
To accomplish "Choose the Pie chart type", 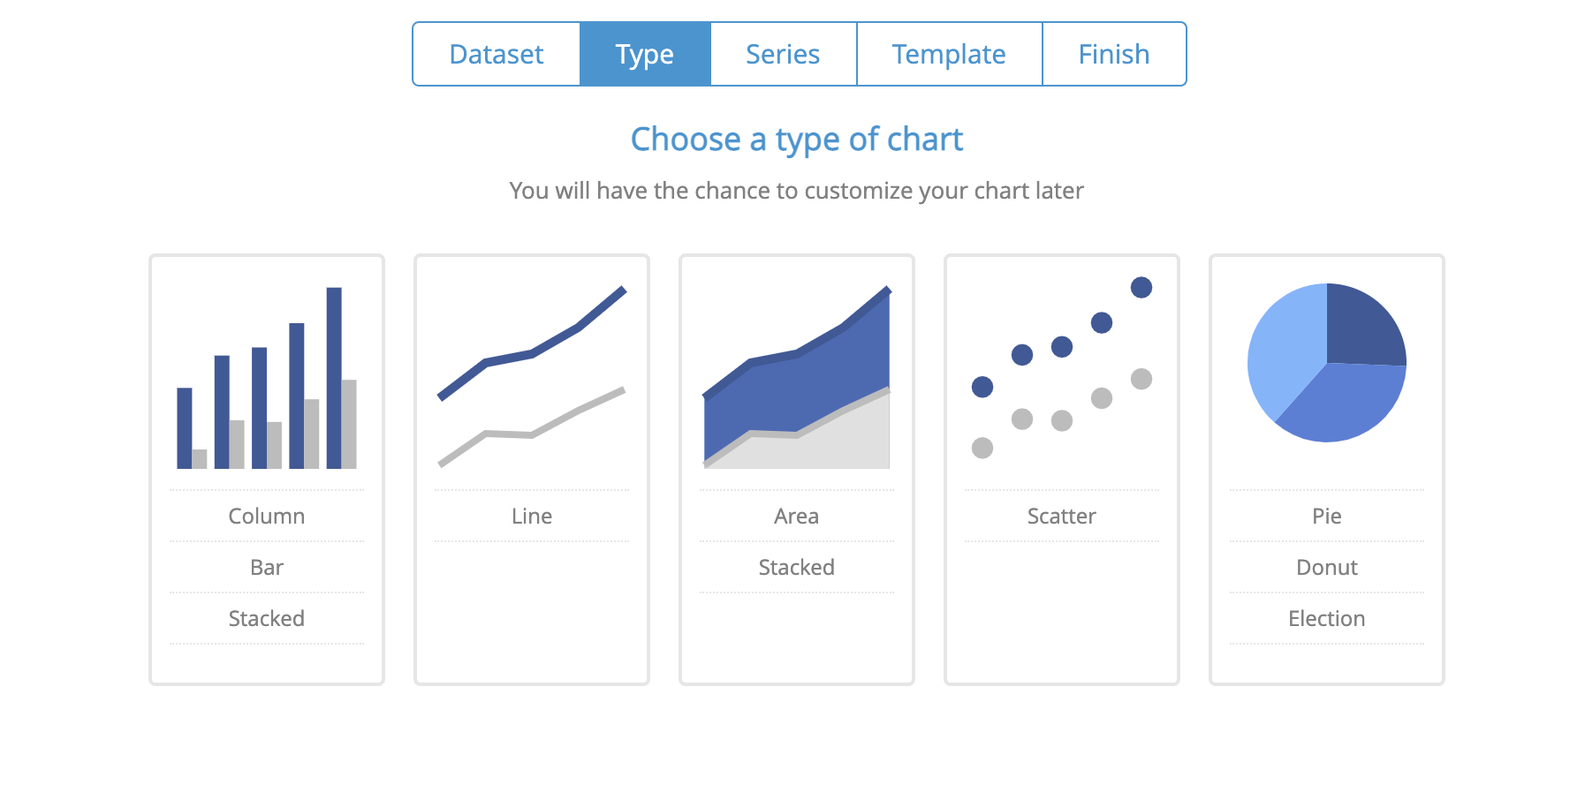I will tap(1326, 516).
